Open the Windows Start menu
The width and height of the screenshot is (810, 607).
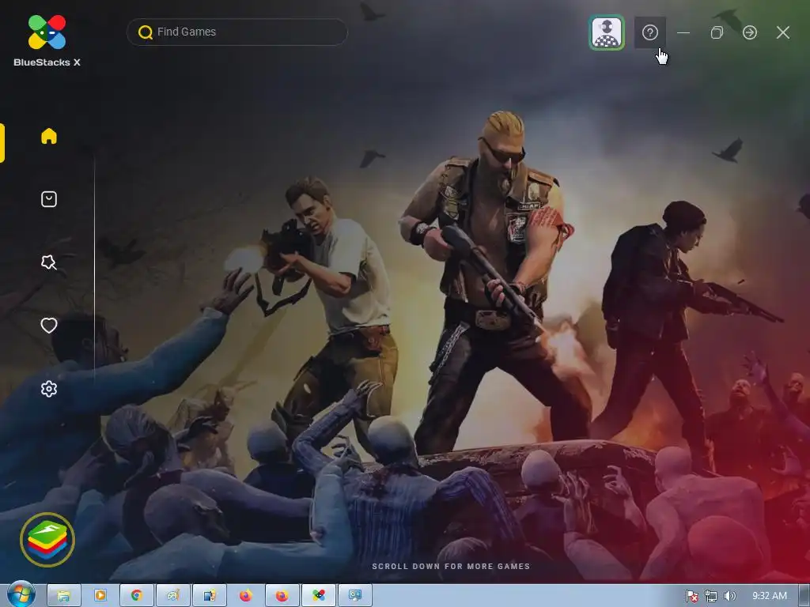[21, 594]
